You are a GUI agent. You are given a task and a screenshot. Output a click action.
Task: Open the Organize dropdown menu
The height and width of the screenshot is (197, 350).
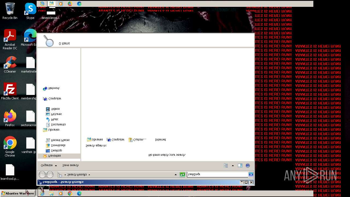pos(49,165)
